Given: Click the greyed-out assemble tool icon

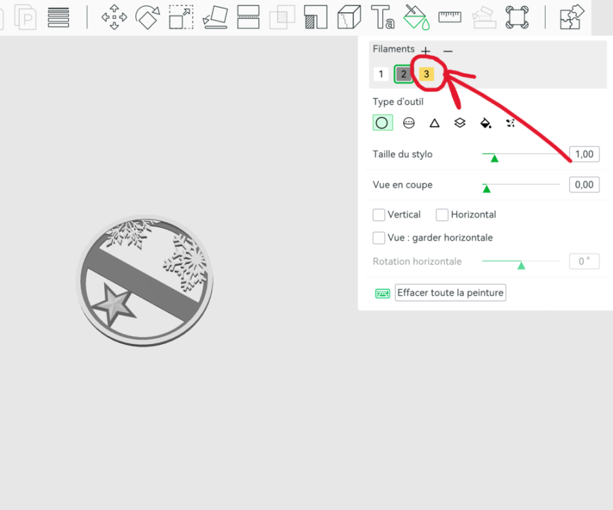Looking at the screenshot, I should click(484, 17).
